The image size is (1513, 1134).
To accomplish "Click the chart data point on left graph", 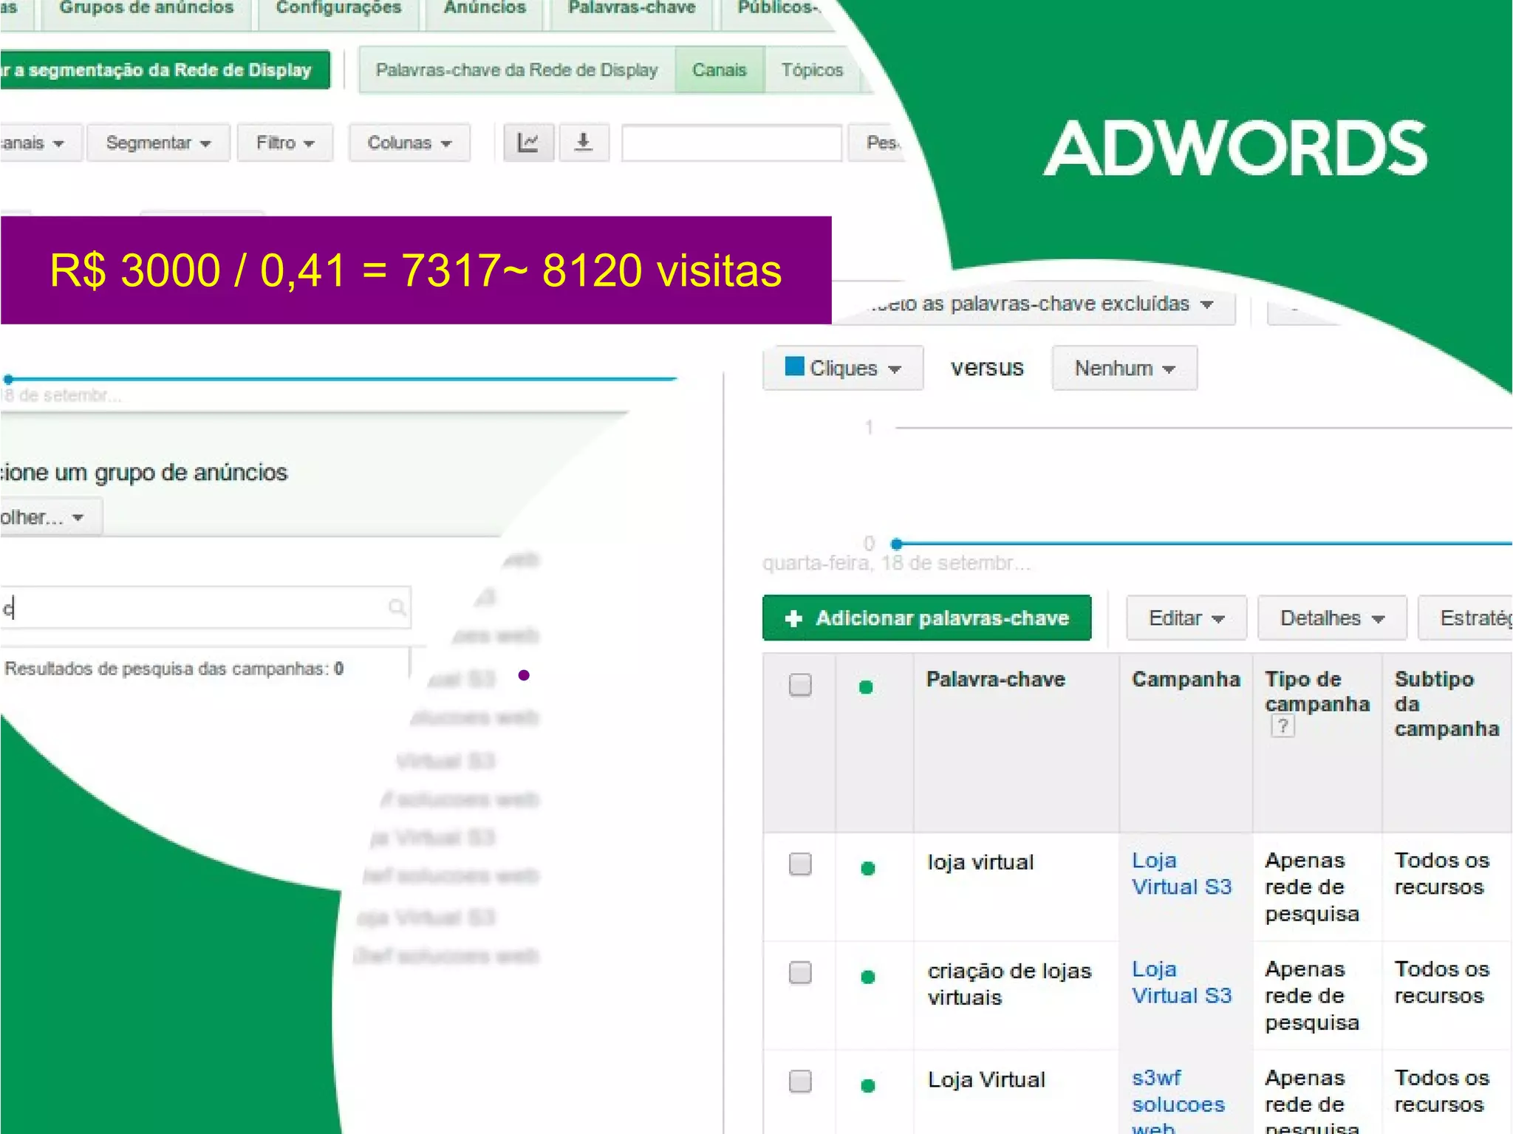I will click(x=7, y=379).
